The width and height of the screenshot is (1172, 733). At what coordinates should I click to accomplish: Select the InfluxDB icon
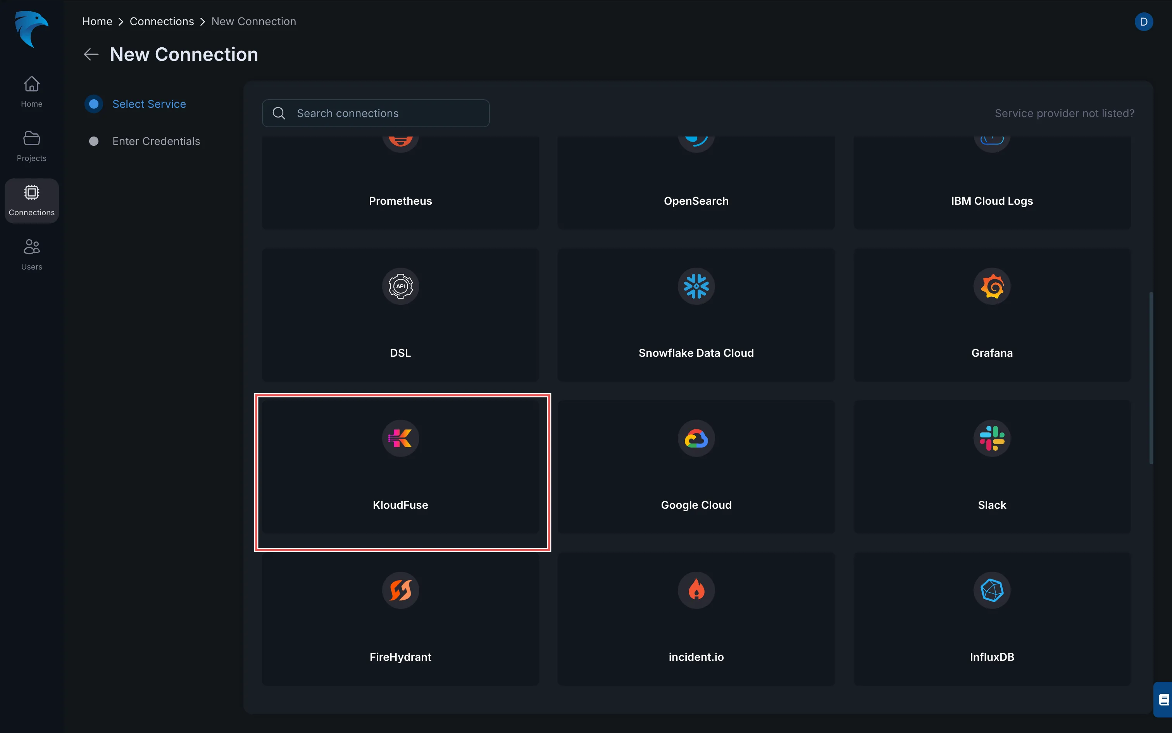point(991,590)
